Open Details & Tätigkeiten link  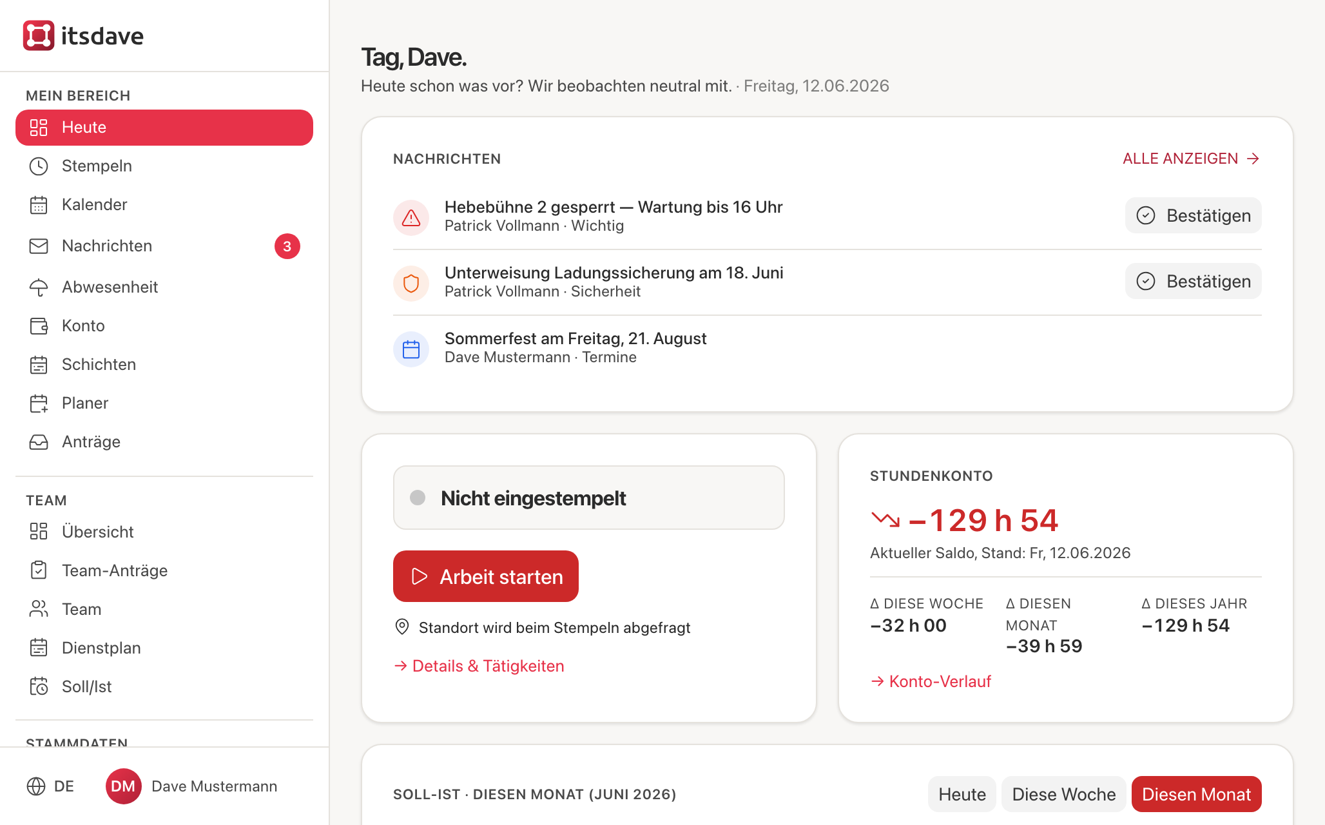coord(479,666)
